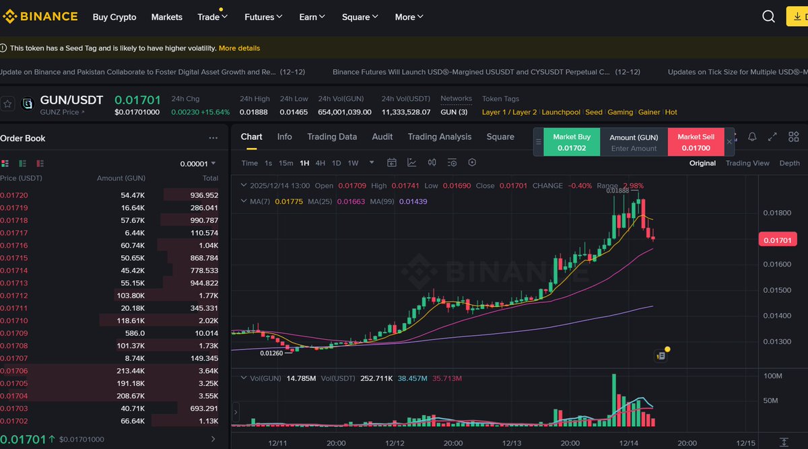The height and width of the screenshot is (449, 808).
Task: Switch chart to Original view
Action: tap(702, 163)
